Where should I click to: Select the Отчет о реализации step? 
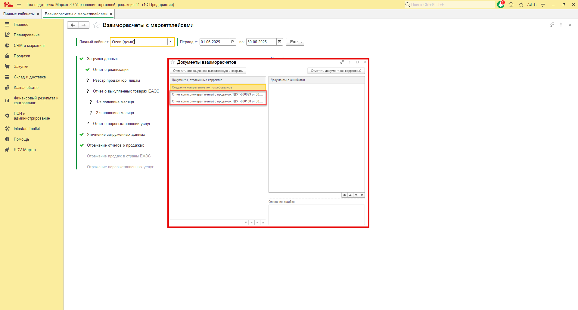[x=110, y=70]
